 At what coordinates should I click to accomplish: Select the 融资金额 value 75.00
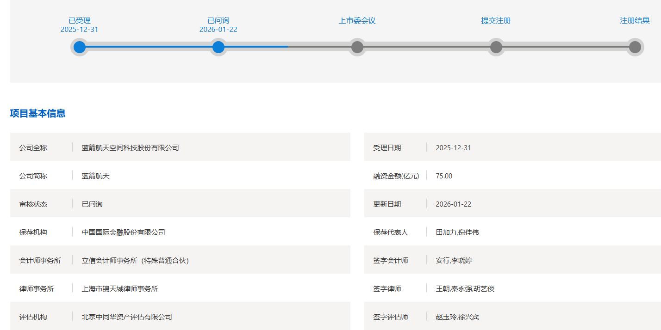pyautogui.click(x=445, y=176)
